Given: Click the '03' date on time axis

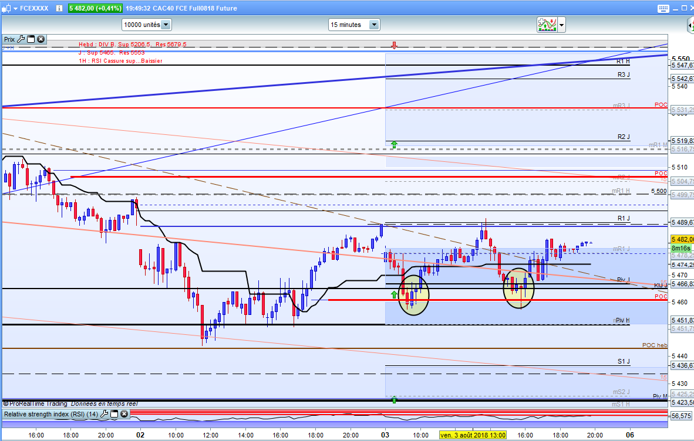Looking at the screenshot, I should 385,435.
